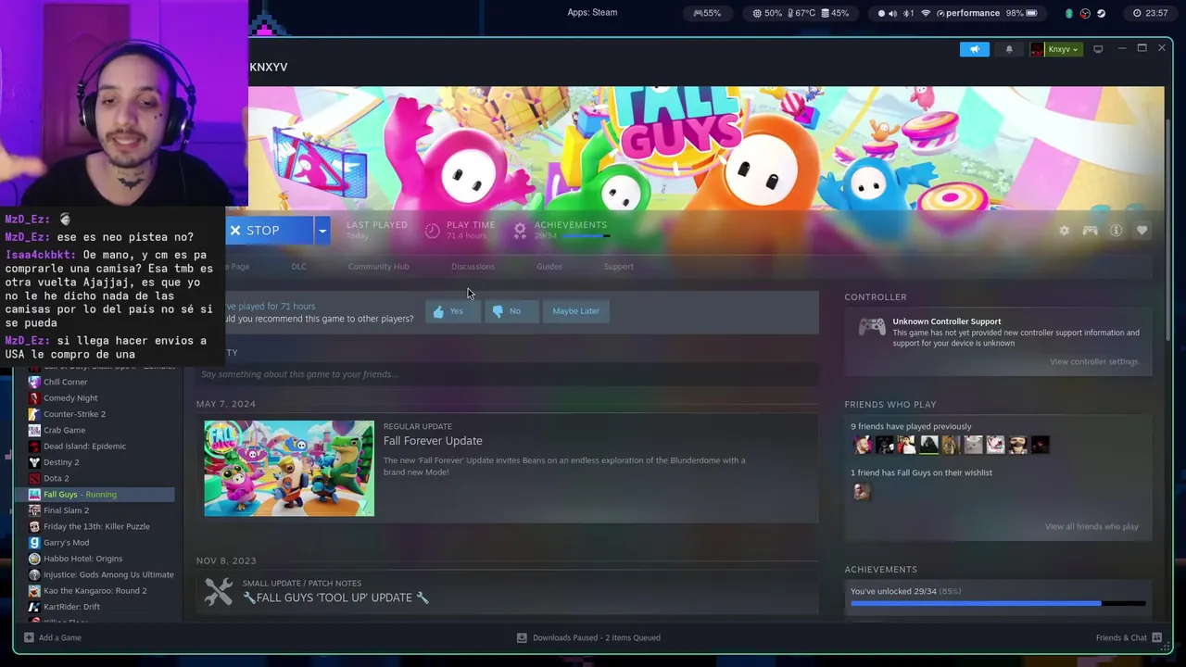
Task: Open controller layout icon on game page
Action: [1090, 231]
